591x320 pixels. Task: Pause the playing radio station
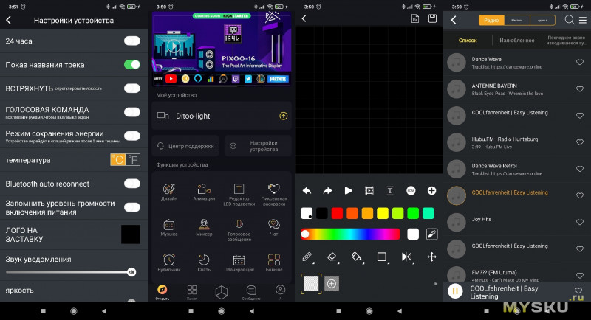[455, 291]
